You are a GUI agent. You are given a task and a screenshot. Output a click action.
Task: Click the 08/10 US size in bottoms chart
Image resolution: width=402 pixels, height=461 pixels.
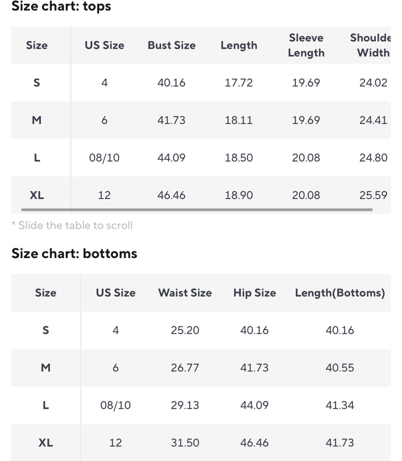click(115, 405)
